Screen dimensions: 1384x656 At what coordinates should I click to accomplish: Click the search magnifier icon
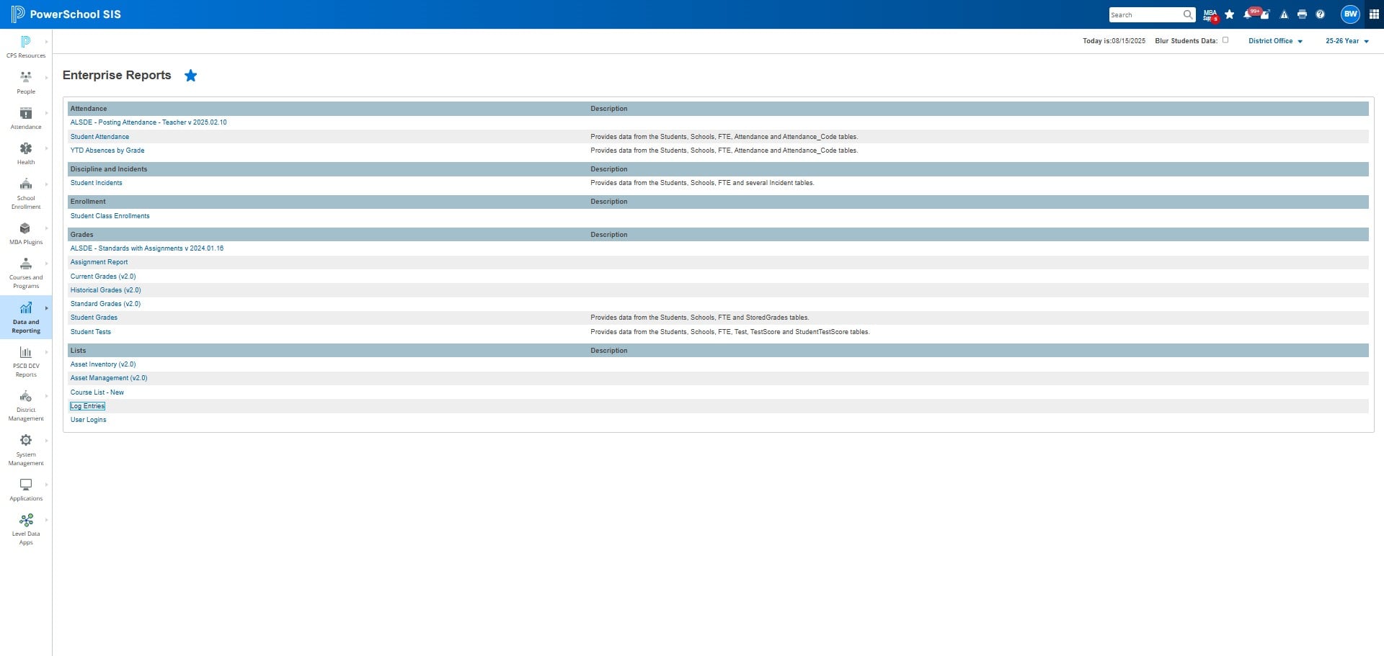tap(1187, 14)
